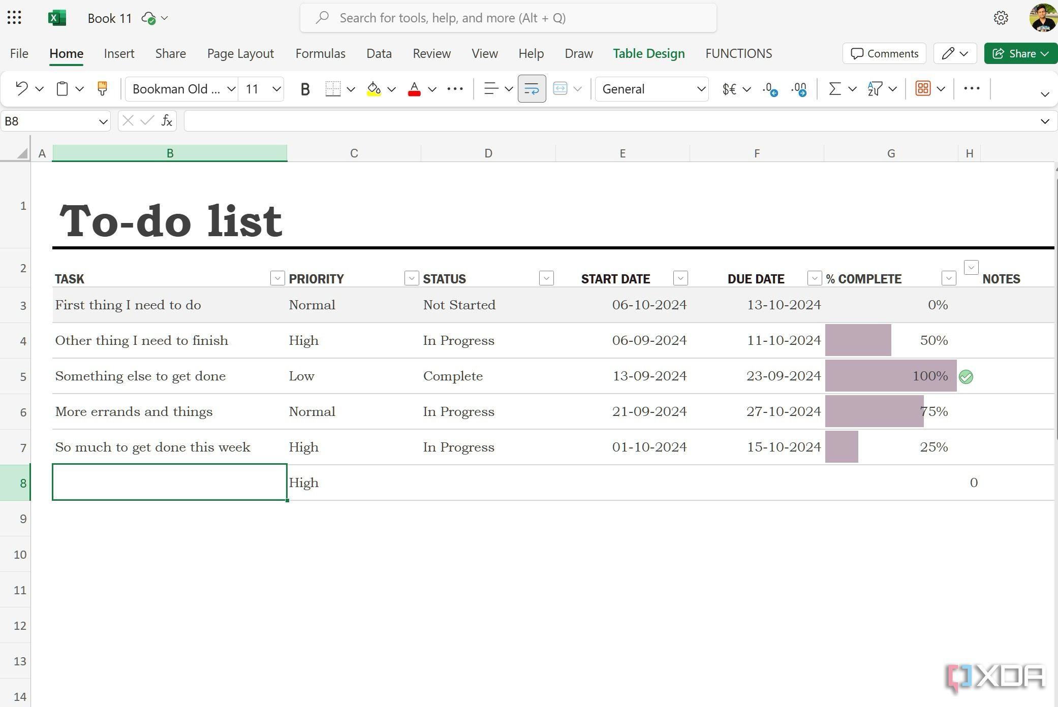Click the Bold formatting icon

305,88
